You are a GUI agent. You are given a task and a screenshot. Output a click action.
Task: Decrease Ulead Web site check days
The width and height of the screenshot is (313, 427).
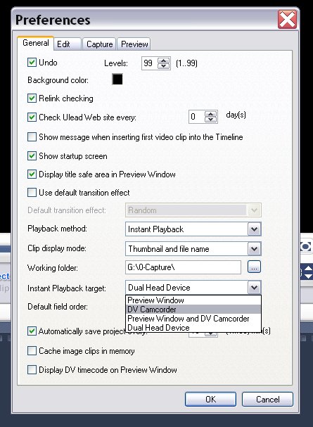211,120
